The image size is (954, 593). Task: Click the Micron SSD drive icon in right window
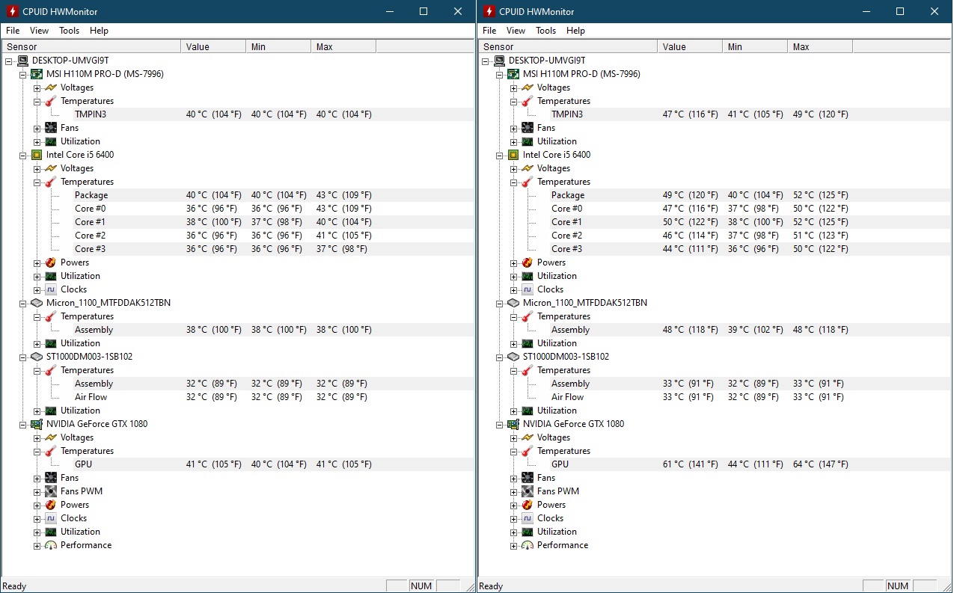click(513, 303)
